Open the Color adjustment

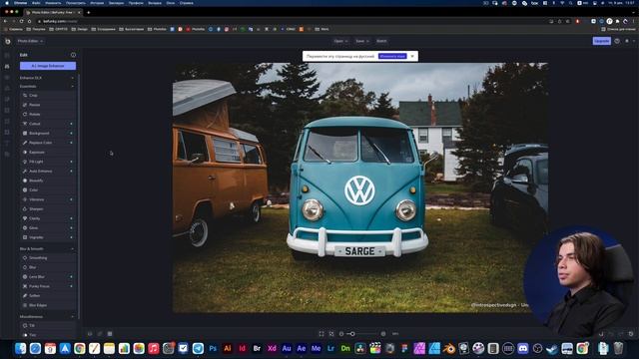pyautogui.click(x=48, y=190)
